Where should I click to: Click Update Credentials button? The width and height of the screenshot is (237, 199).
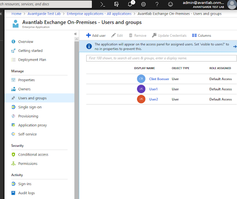[x=169, y=35]
